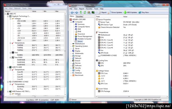Click the Config icon in AIDA64 tree
This screenshot has width=172, height=109.
[x=73, y=70]
